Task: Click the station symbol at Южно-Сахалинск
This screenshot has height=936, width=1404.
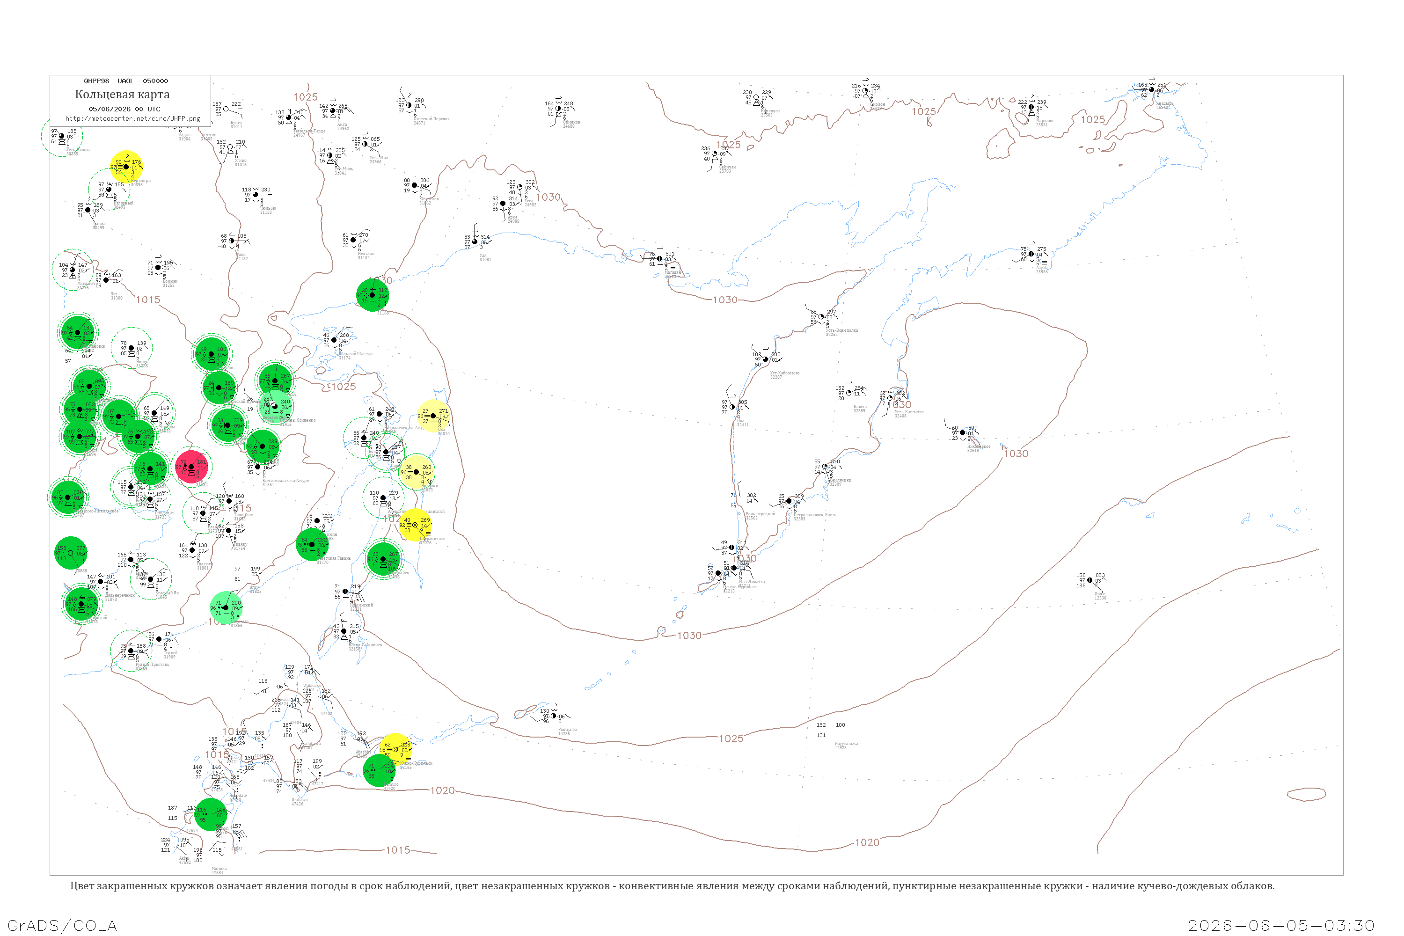Action: coord(343,631)
